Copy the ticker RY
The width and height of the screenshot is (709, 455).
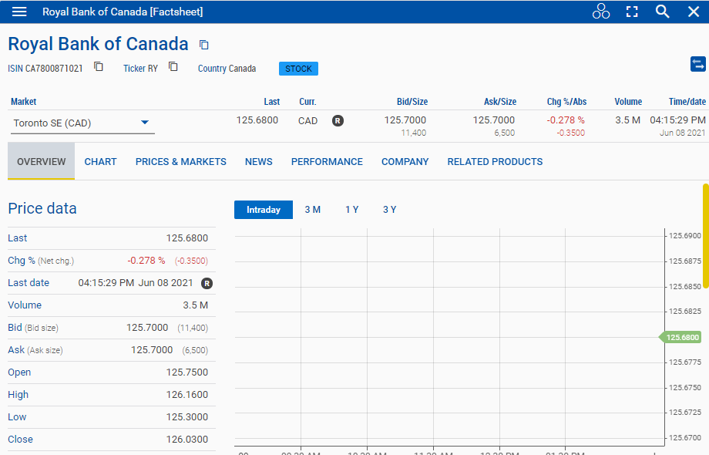pos(173,66)
